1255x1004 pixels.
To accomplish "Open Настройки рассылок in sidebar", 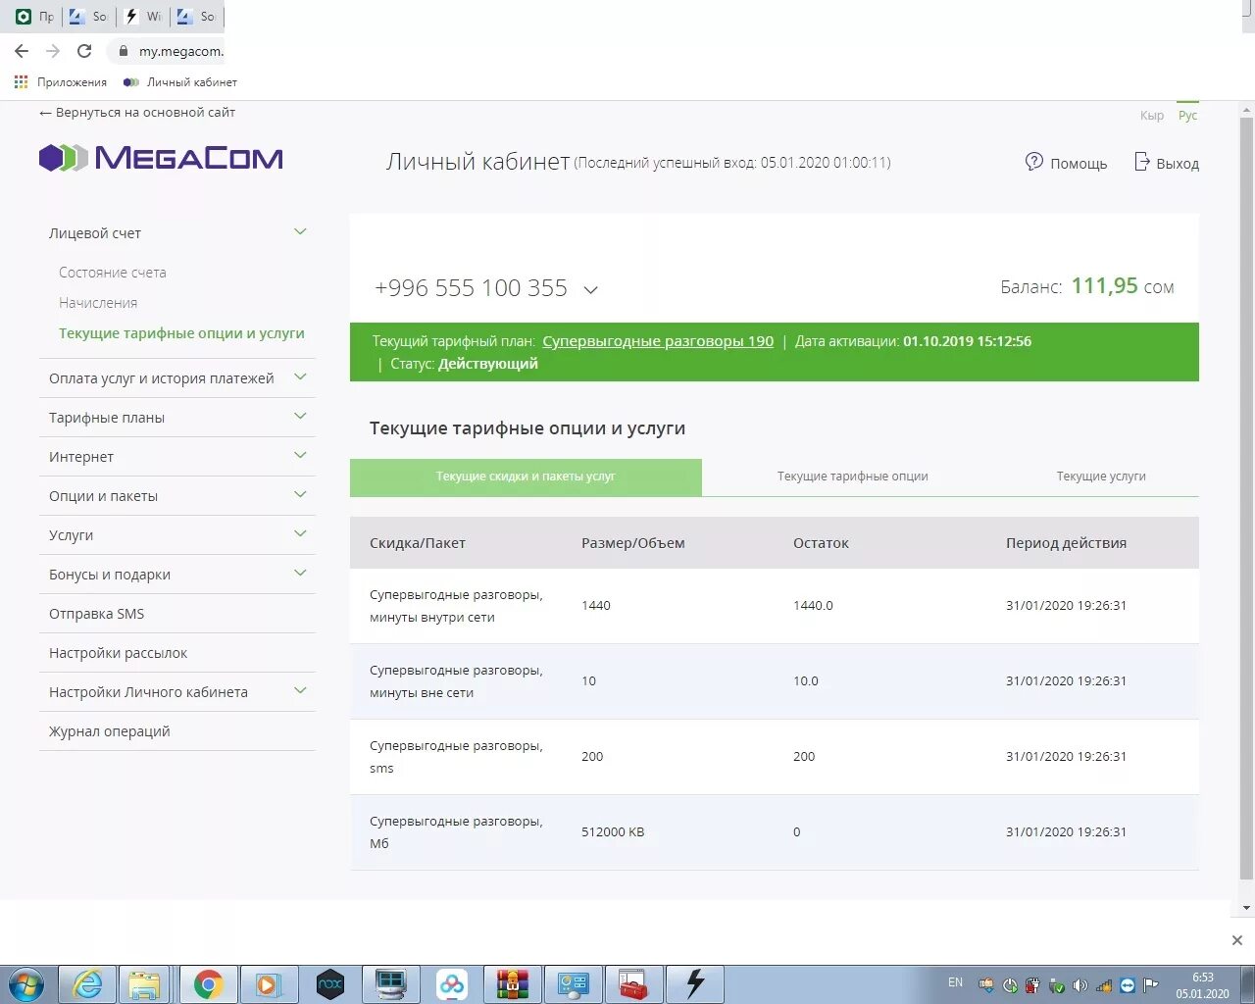I will [118, 653].
